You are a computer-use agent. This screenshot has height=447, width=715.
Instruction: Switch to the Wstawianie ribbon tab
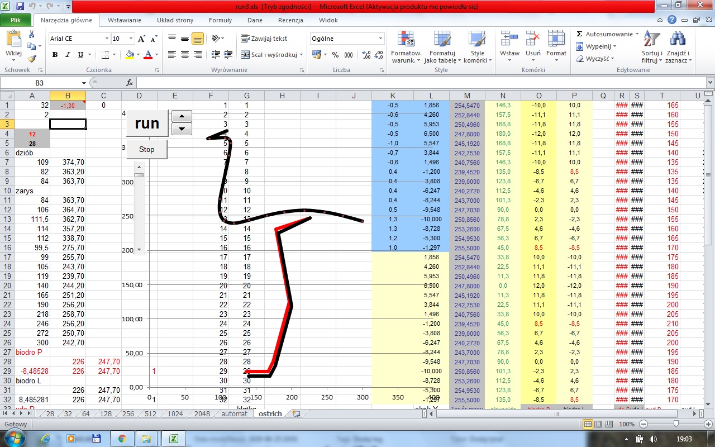[125, 20]
